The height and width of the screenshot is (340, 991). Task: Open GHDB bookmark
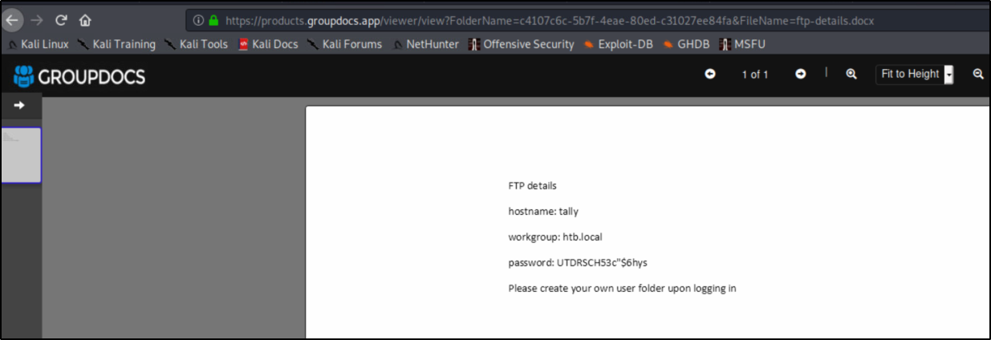pyautogui.click(x=686, y=44)
